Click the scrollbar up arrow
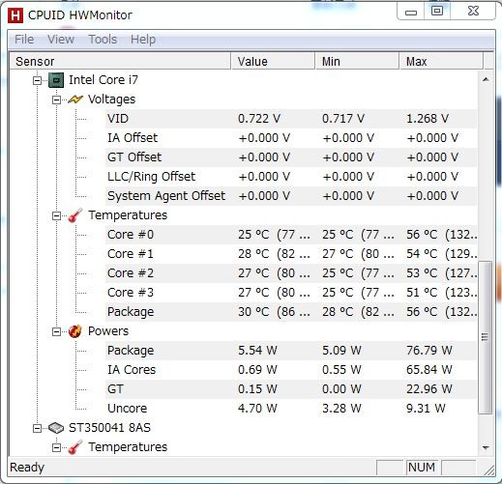This screenshot has width=502, height=484. 486,79
